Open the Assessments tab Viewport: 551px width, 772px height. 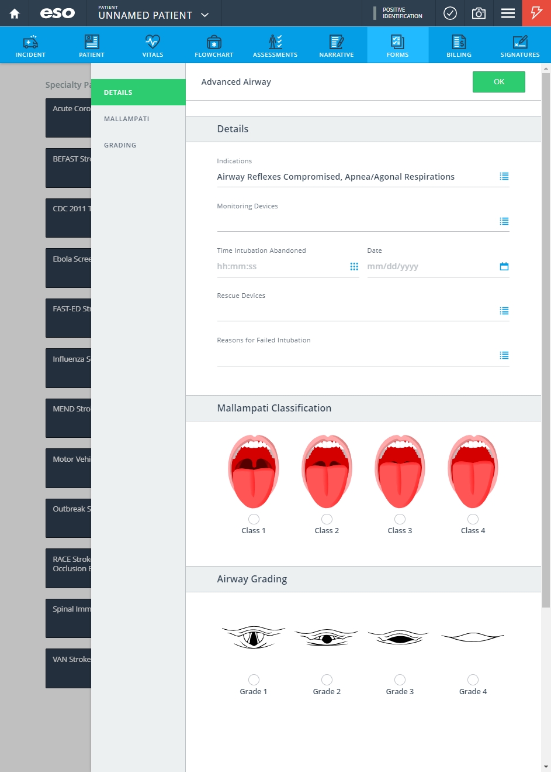point(275,45)
